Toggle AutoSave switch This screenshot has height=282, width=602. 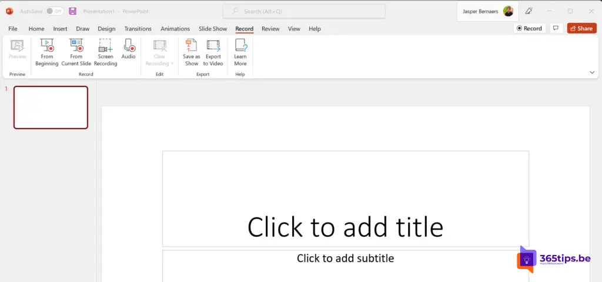click(x=55, y=11)
